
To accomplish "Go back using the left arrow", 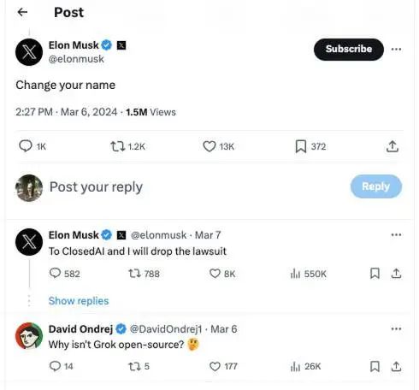I will point(22,12).
